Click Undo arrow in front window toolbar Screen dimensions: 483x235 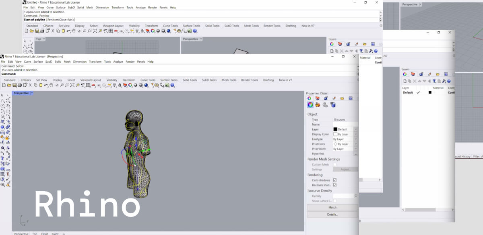click(46, 85)
